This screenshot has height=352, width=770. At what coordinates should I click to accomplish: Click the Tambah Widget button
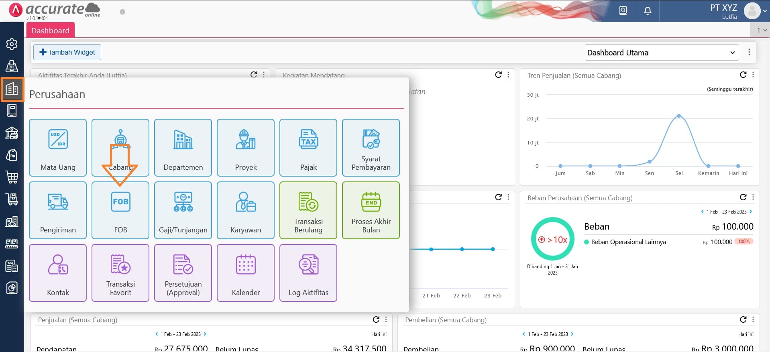pos(67,52)
